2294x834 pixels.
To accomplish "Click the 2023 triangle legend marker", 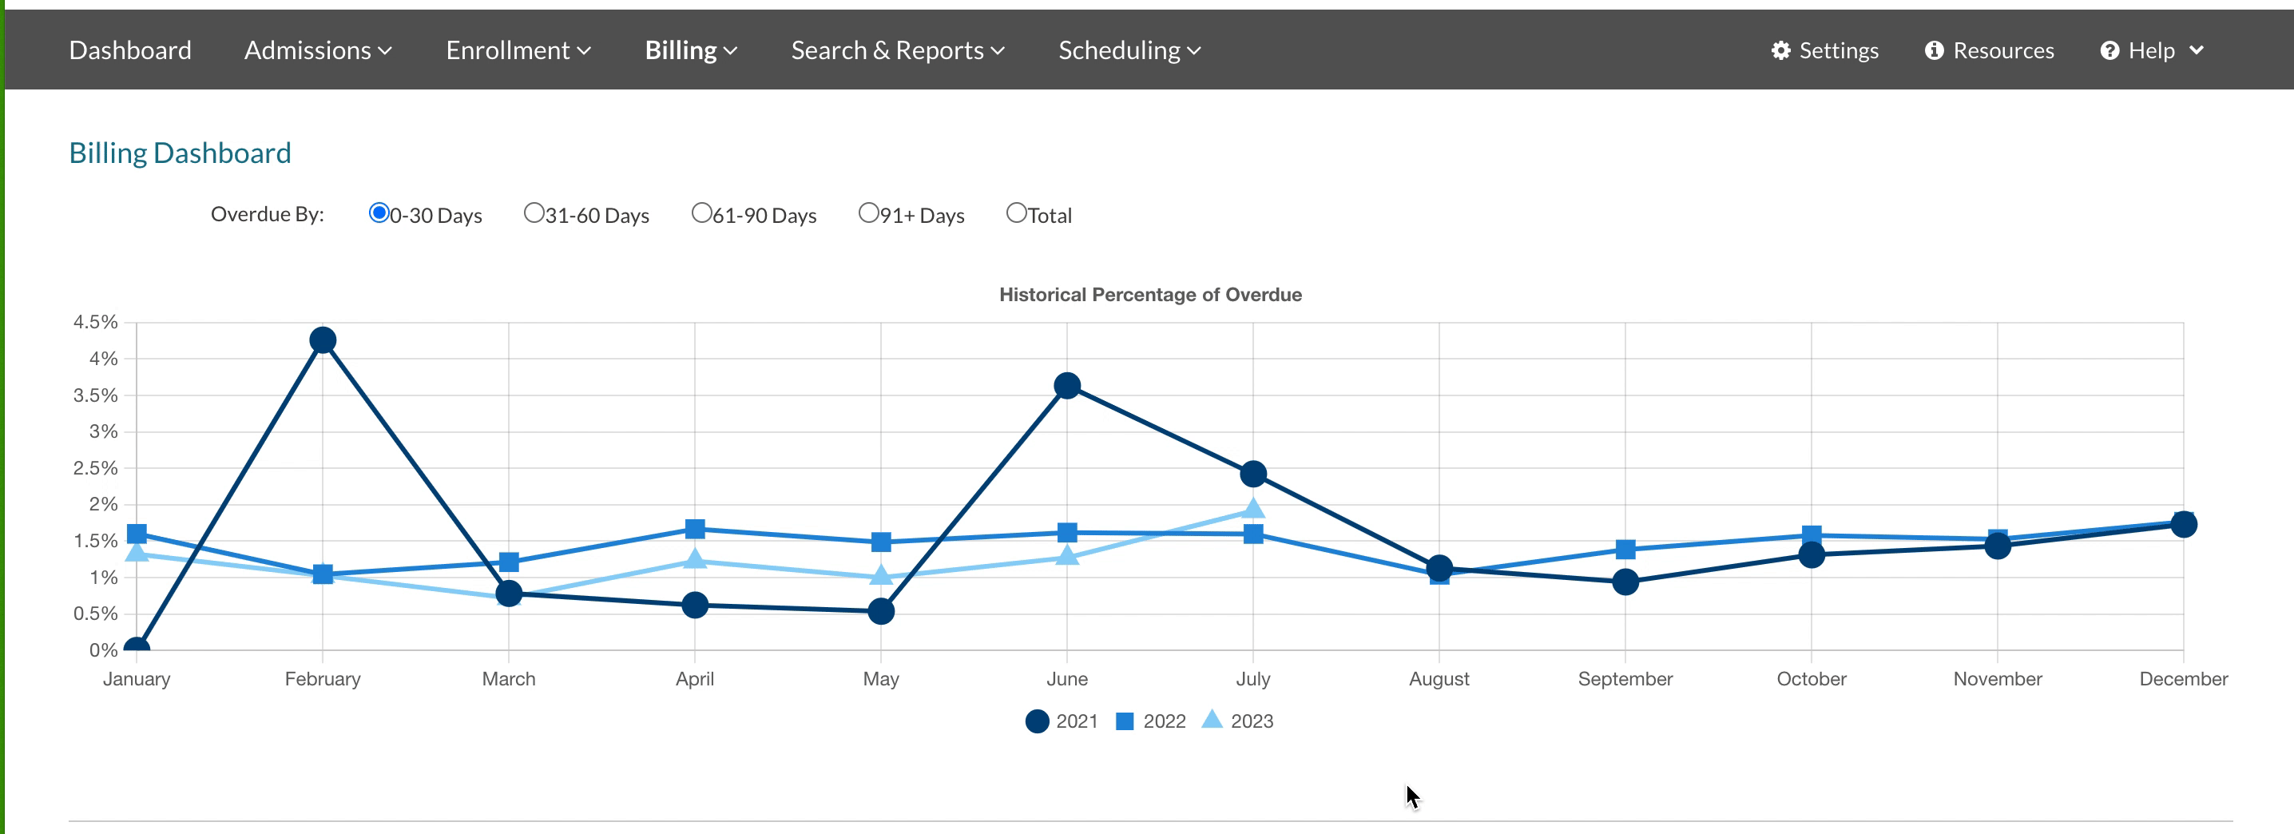I will coord(1212,719).
